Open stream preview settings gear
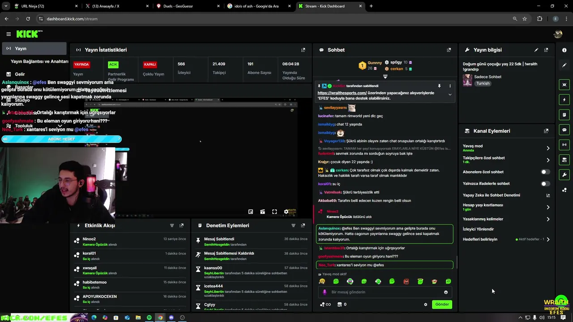Image resolution: width=573 pixels, height=322 pixels. pos(286,212)
